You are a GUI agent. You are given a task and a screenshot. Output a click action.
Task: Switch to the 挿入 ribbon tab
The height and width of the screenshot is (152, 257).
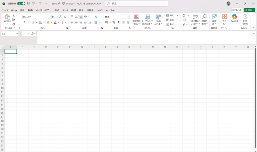click(23, 10)
